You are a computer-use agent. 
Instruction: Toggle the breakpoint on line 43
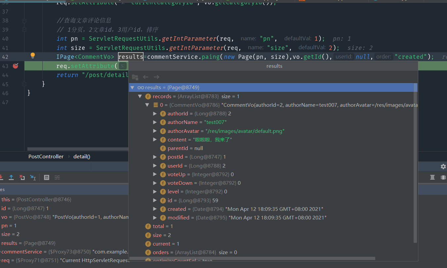[x=16, y=66]
